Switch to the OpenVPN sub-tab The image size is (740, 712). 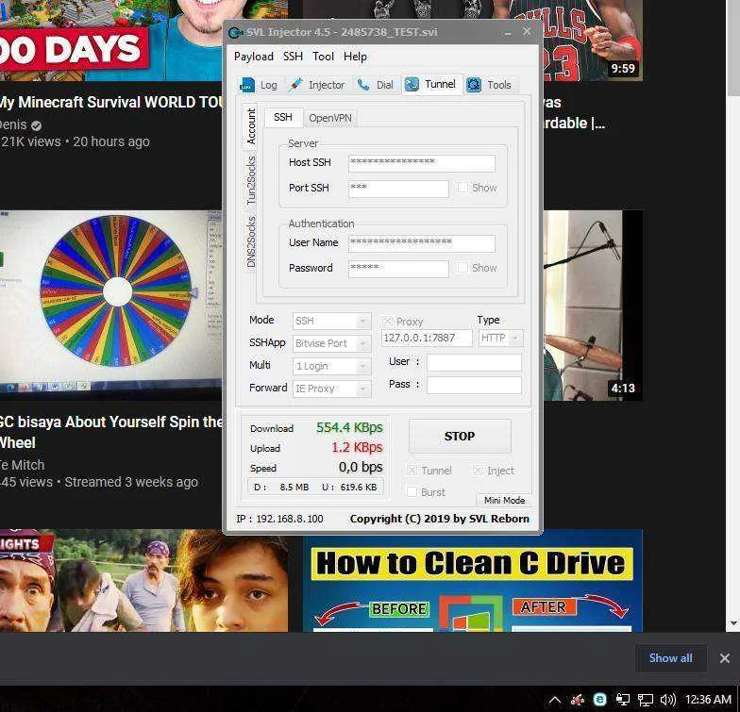330,118
